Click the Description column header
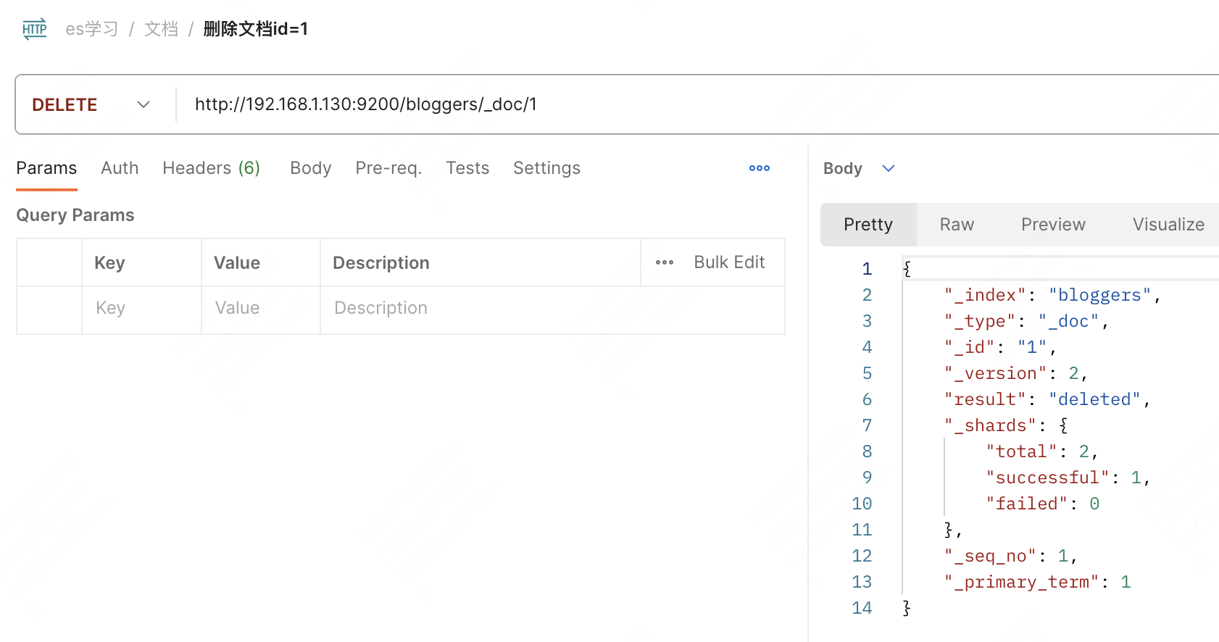The width and height of the screenshot is (1219, 642). click(381, 263)
